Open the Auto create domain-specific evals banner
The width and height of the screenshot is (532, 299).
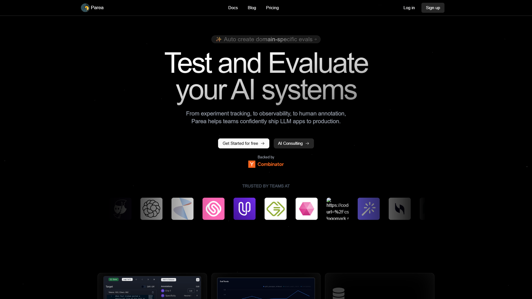[266, 39]
